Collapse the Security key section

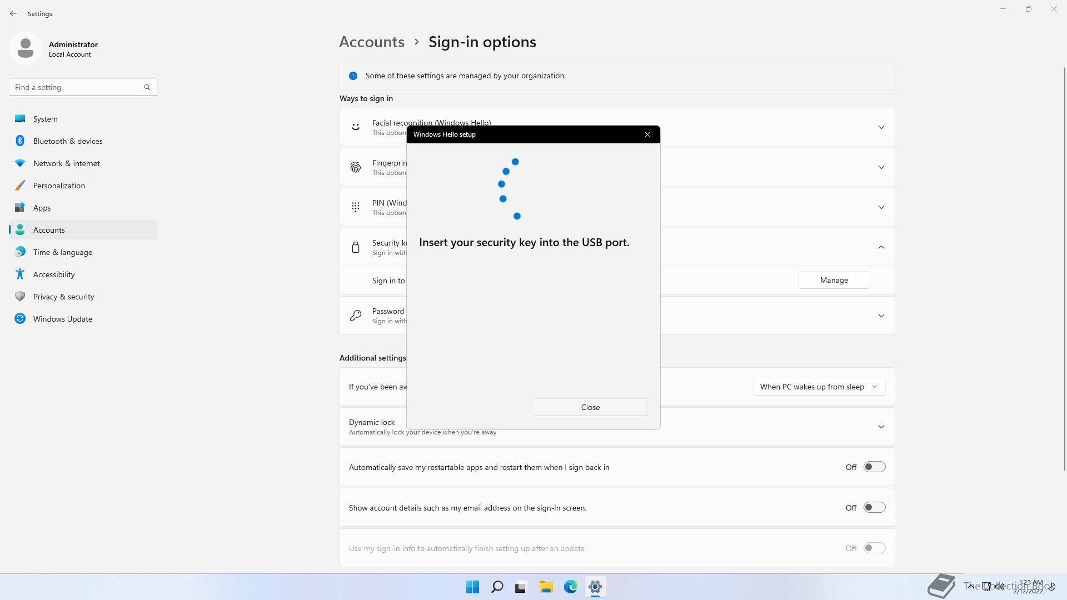tap(881, 247)
